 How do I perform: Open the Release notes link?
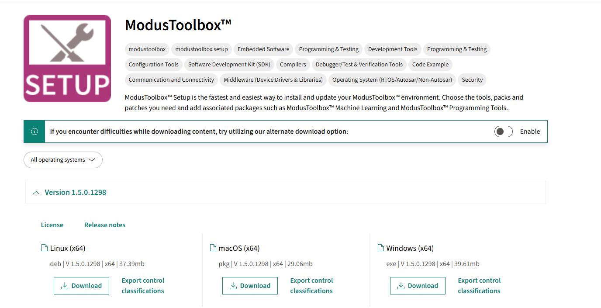(x=105, y=225)
